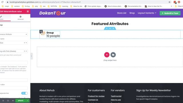The image size is (183, 103).
Task: Open History panel in bottom bar
Action: click(x=3, y=100)
